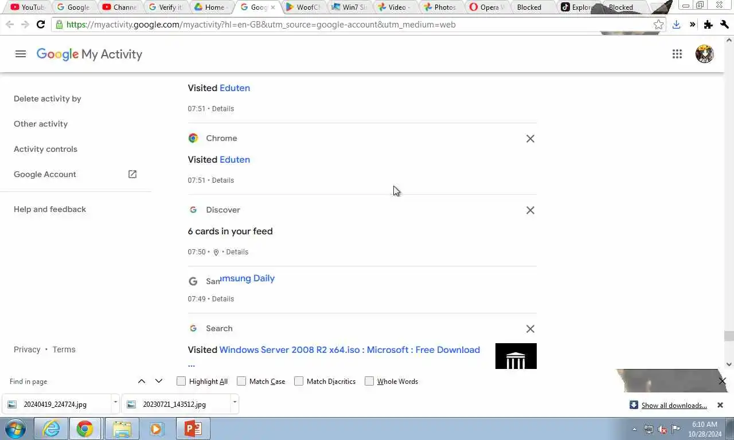The width and height of the screenshot is (734, 440).
Task: Click the page vertical scrollbar thumb
Action: point(729,336)
